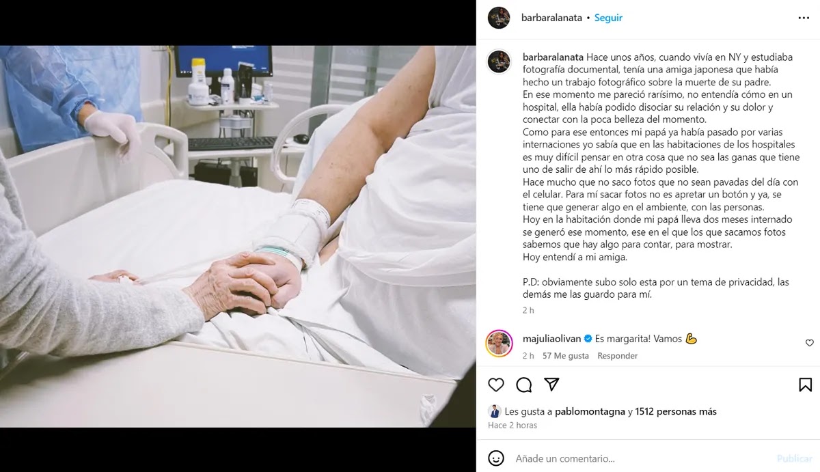View majuliaolivan's profile picture
The width and height of the screenshot is (820, 472).
pyautogui.click(x=499, y=343)
